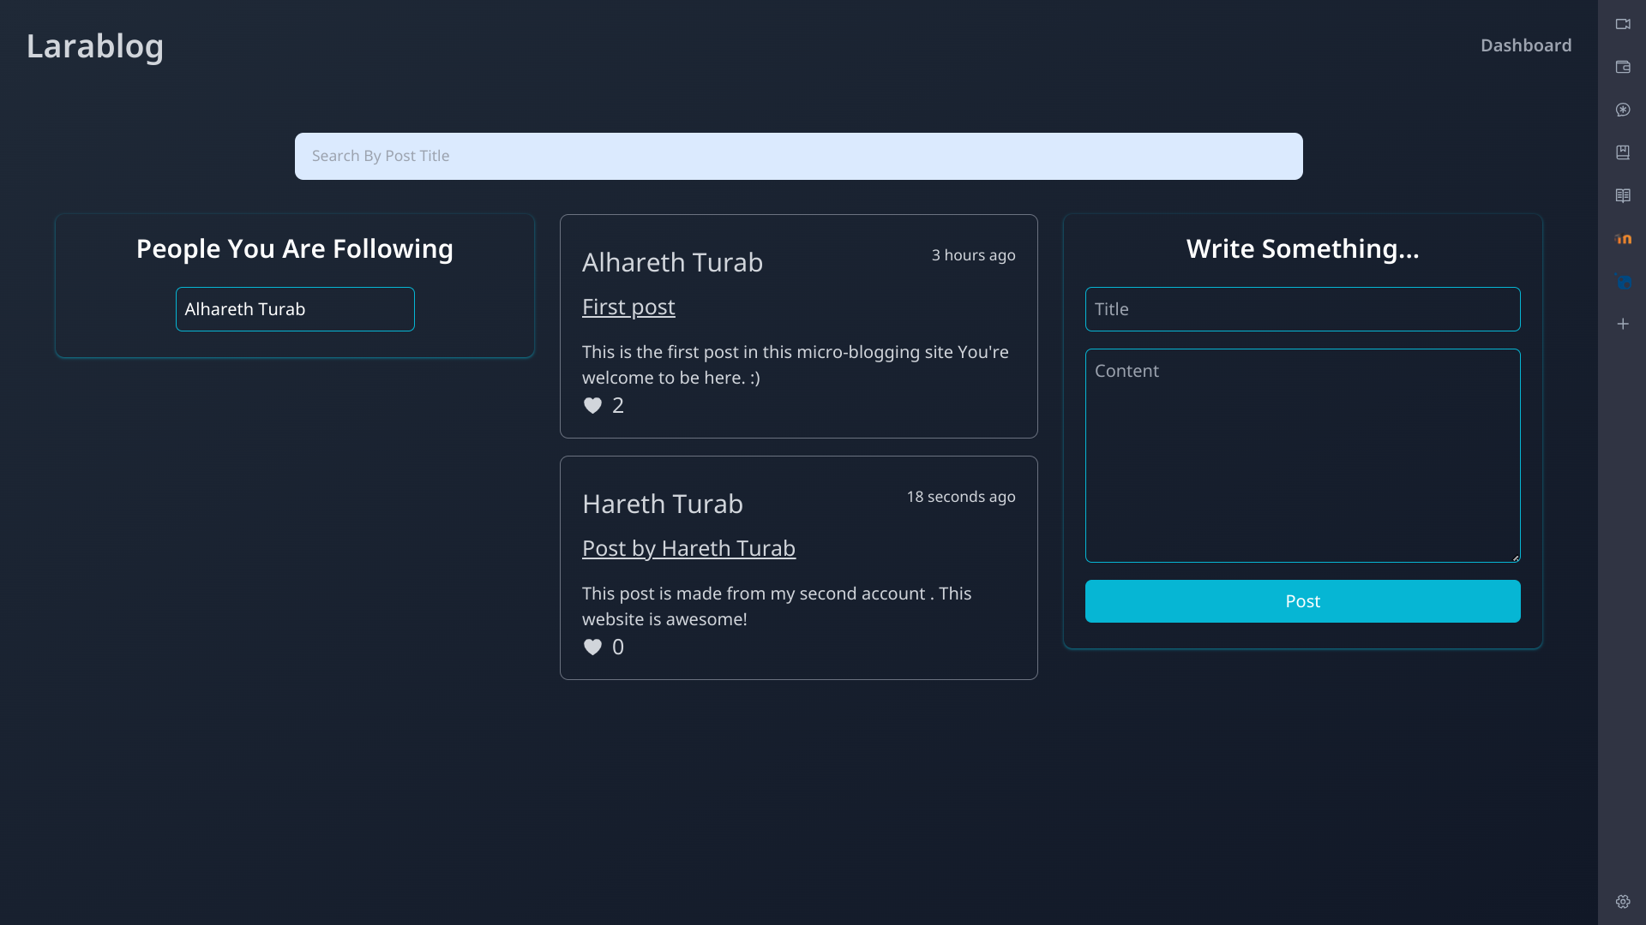Open 'Post by Hareth Turab' link

(x=688, y=548)
